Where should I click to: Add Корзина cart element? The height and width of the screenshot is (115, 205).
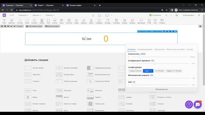tap(132, 21)
